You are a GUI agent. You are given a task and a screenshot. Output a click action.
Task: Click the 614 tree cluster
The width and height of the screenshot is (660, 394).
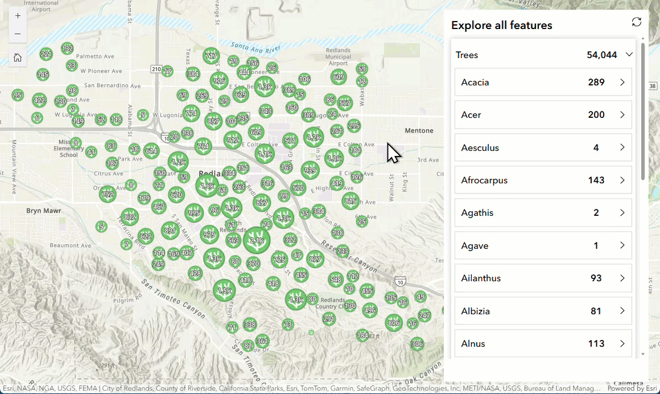pyautogui.click(x=151, y=151)
